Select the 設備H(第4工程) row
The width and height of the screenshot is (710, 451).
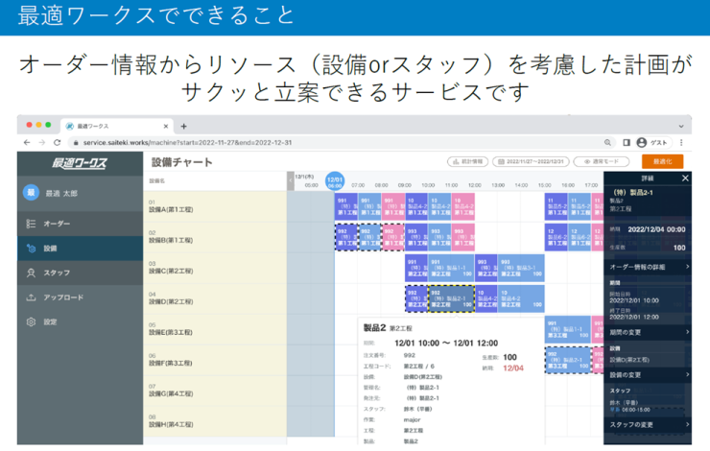215,422
